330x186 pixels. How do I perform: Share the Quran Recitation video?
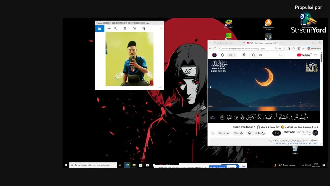tap(239, 133)
